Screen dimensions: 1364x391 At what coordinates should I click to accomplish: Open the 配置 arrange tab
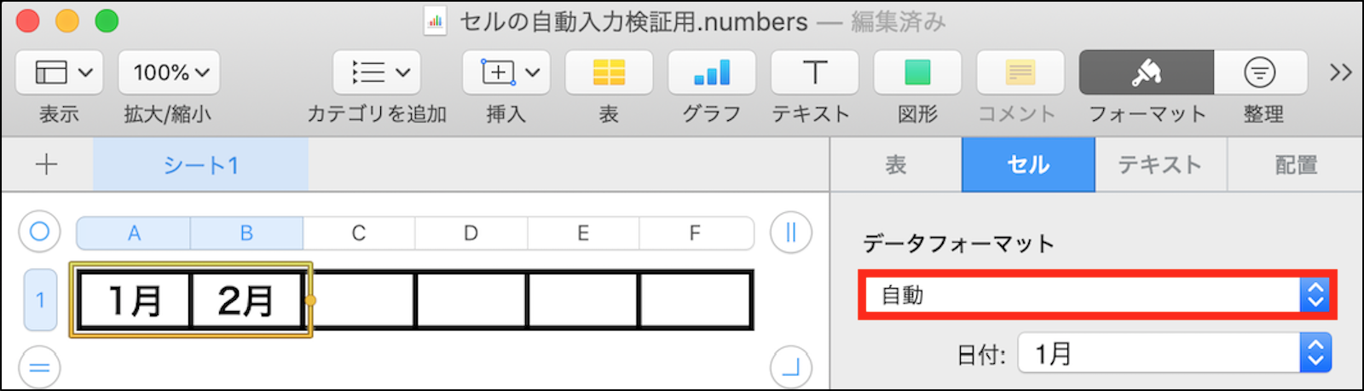[x=1296, y=165]
